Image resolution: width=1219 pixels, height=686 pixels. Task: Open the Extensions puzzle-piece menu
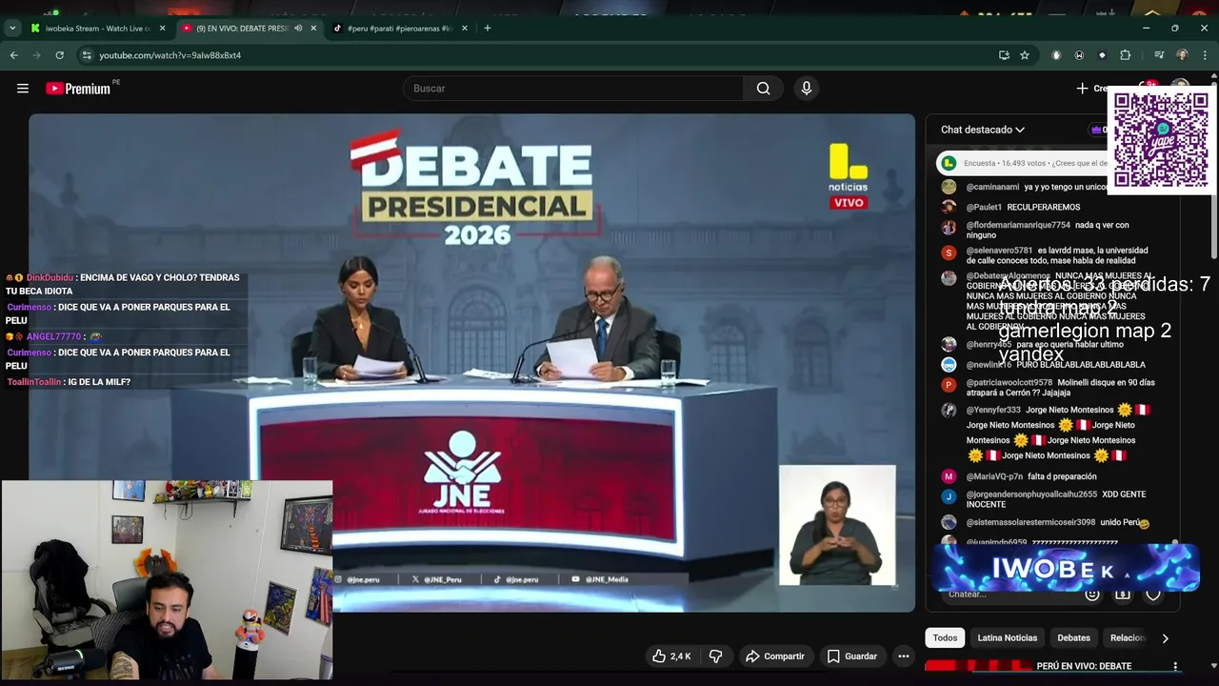tap(1125, 55)
